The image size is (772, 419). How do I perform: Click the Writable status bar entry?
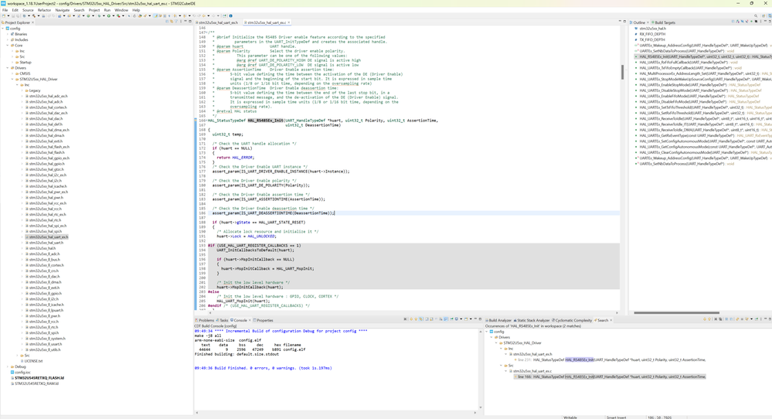point(570,417)
